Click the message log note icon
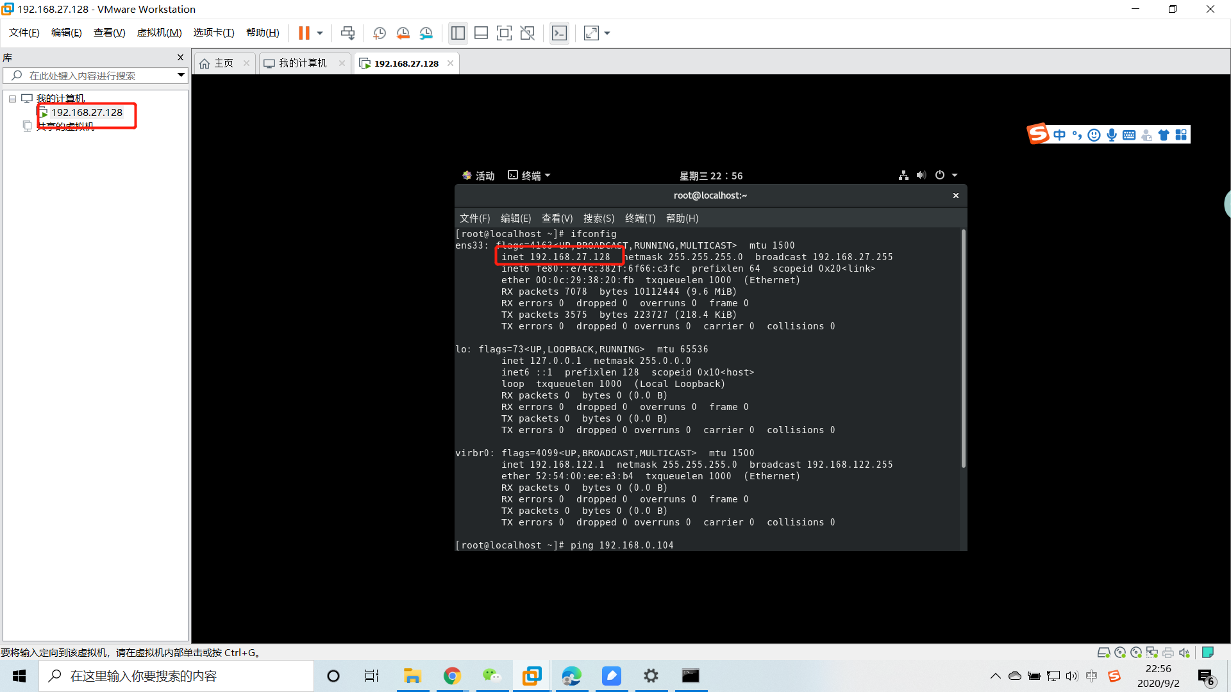 point(1208,652)
